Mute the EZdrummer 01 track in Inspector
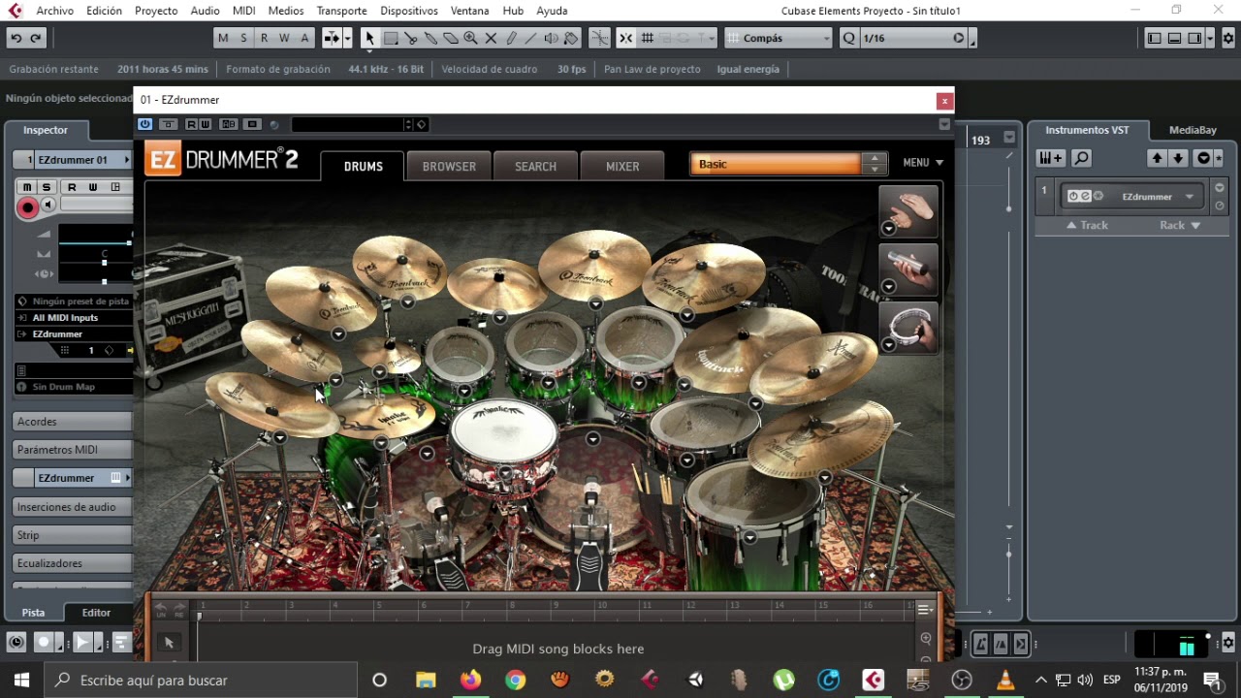 pyautogui.click(x=27, y=187)
